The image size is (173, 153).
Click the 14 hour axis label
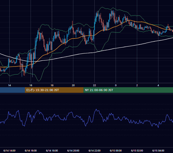(x=9, y=85)
